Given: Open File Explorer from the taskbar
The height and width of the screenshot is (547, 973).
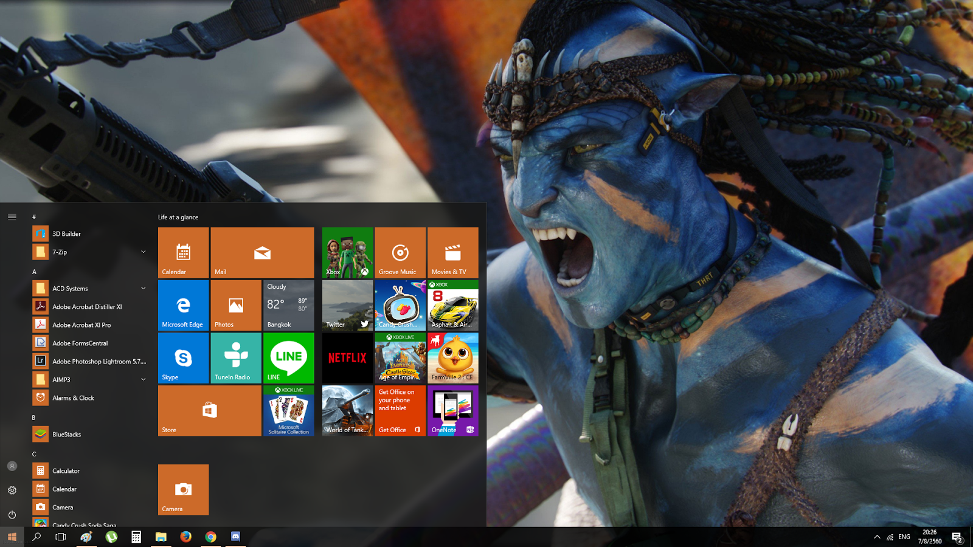Looking at the screenshot, I should (x=161, y=537).
